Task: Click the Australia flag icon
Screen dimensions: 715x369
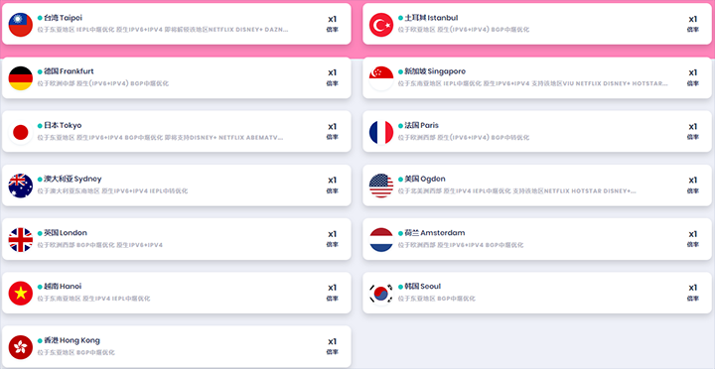Action: point(21,185)
